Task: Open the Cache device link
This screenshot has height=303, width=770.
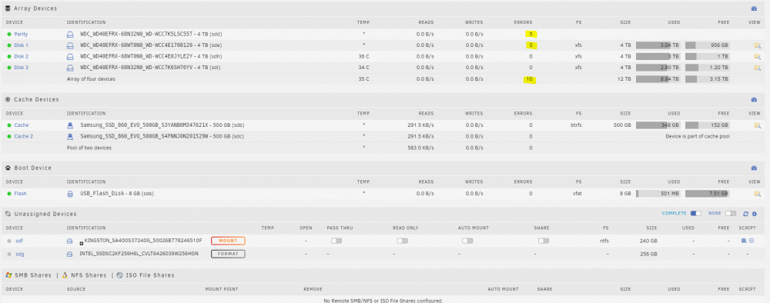Action: 21,125
